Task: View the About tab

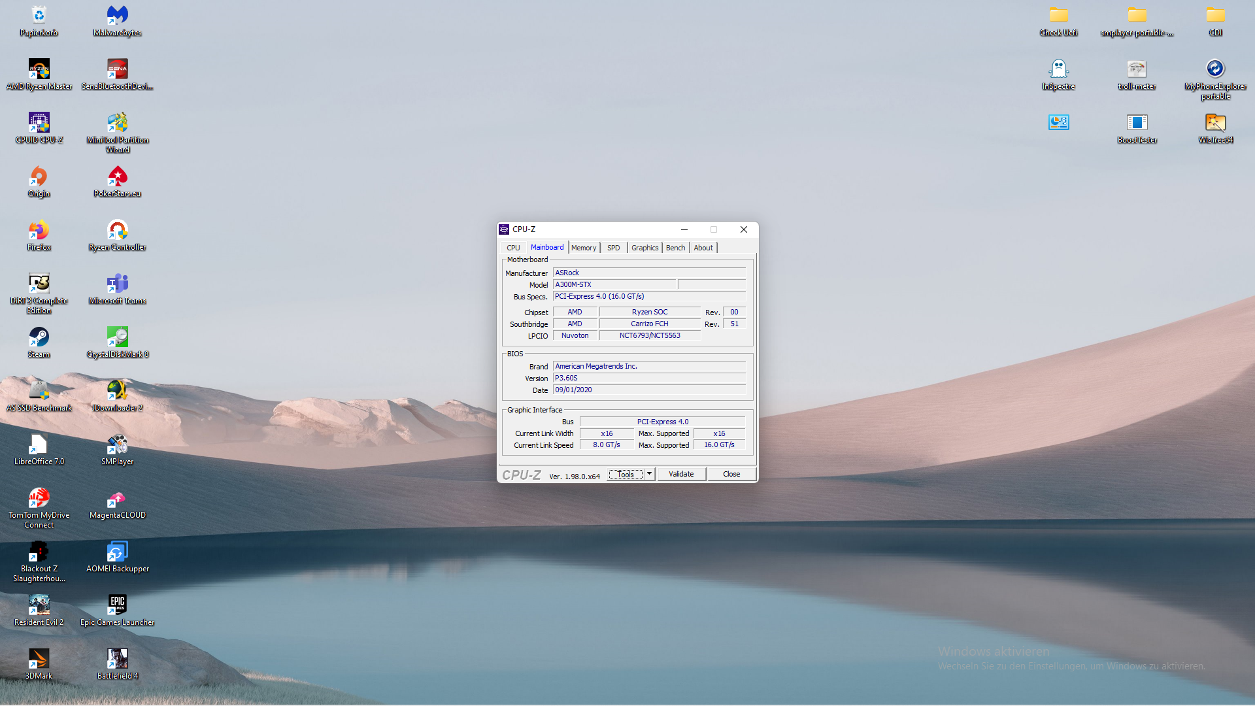Action: point(703,247)
